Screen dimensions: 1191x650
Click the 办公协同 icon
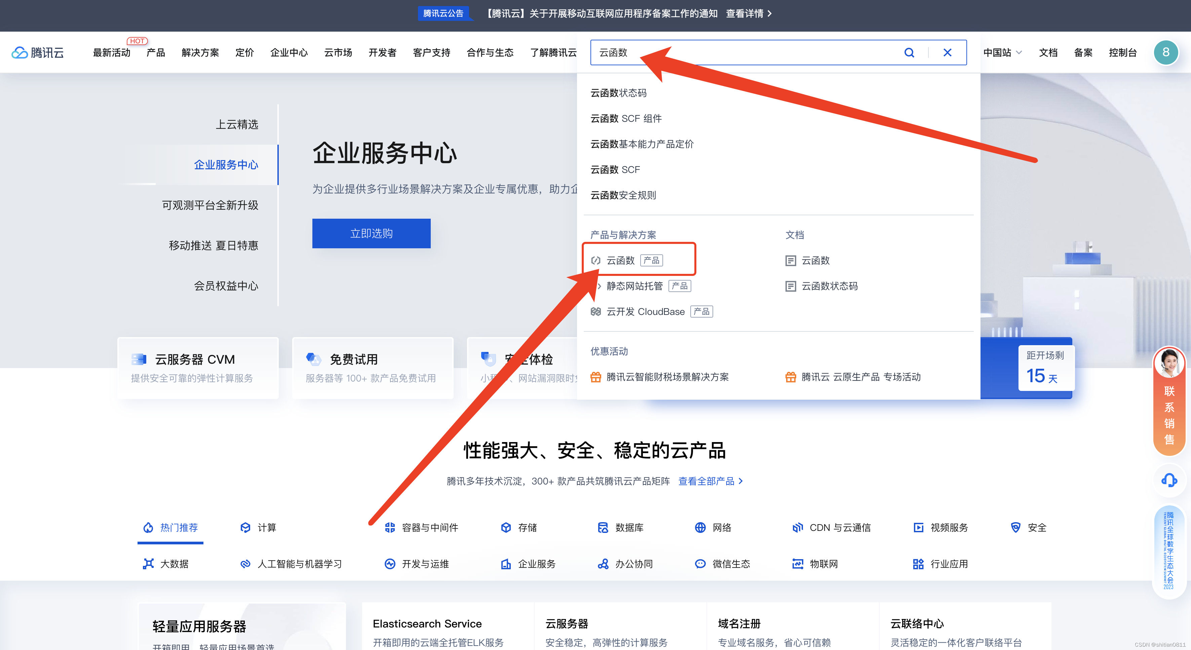click(x=603, y=564)
